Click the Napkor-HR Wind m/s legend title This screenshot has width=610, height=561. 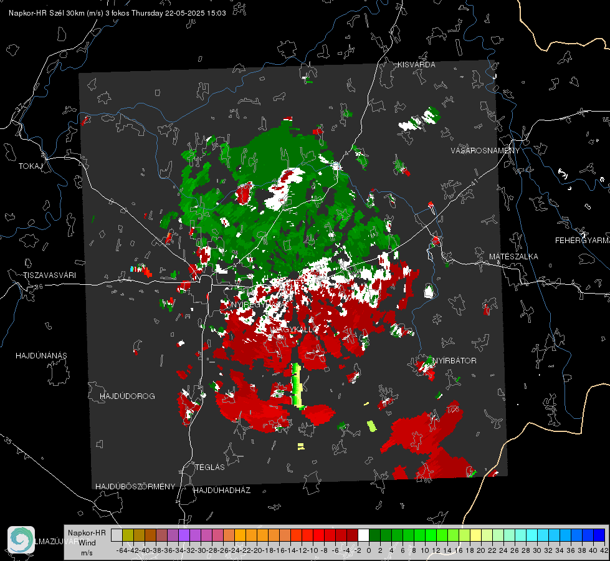pyautogui.click(x=87, y=543)
